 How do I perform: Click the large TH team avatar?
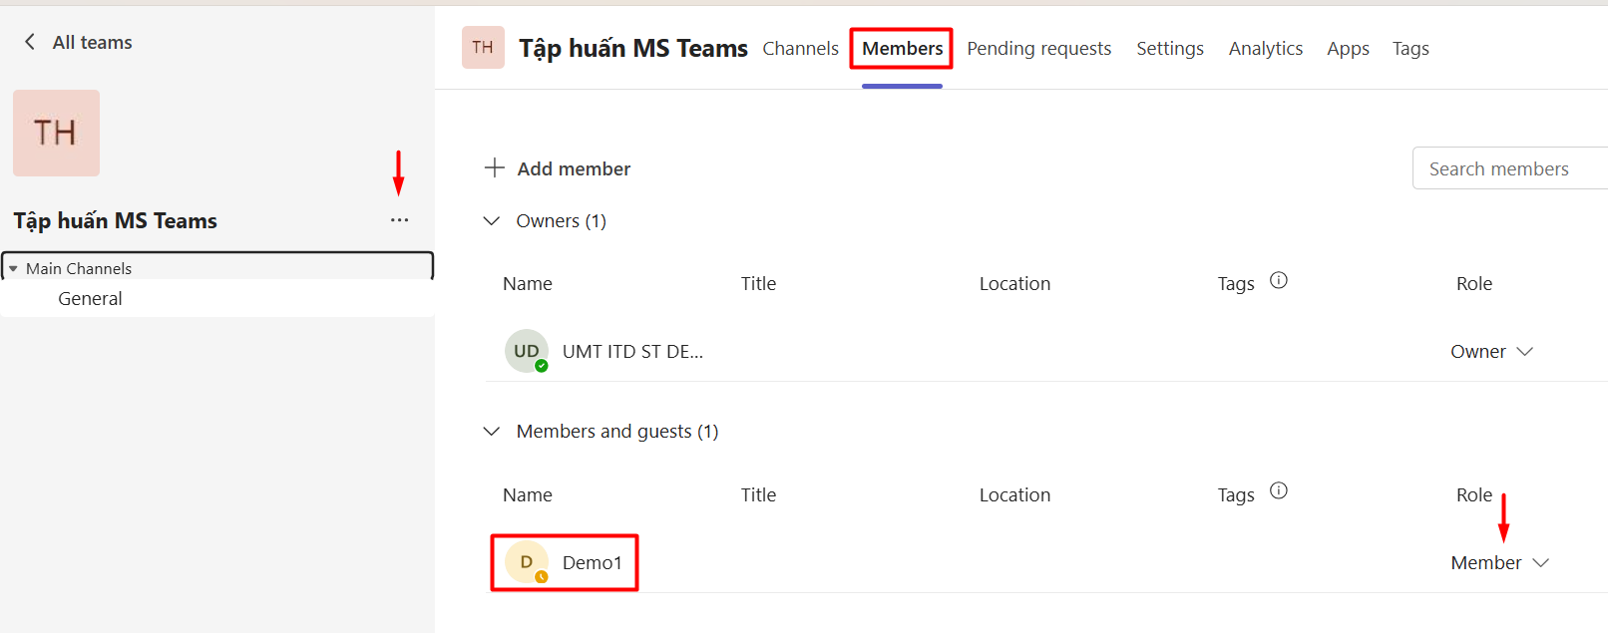pos(56,133)
